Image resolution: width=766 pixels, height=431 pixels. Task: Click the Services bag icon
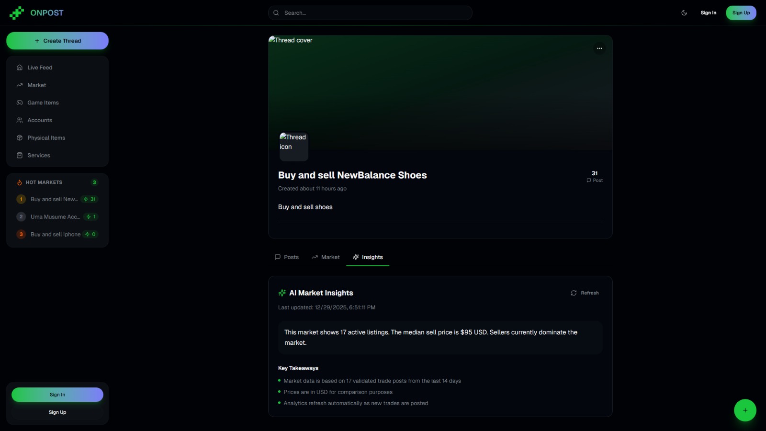pyautogui.click(x=20, y=155)
